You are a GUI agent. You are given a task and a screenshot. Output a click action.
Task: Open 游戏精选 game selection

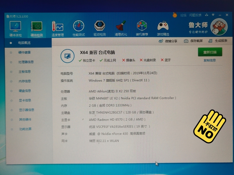163,28
